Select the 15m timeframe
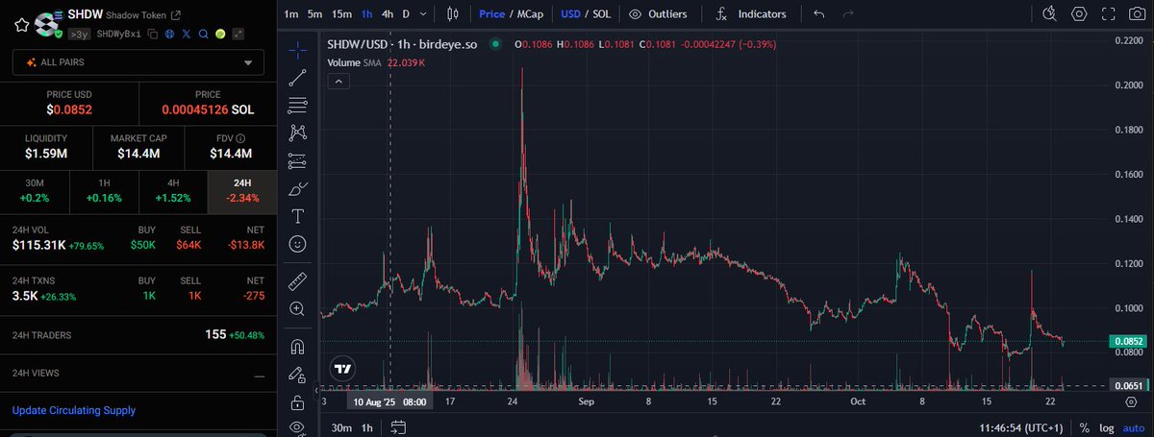Image resolution: width=1154 pixels, height=437 pixels. click(x=341, y=14)
